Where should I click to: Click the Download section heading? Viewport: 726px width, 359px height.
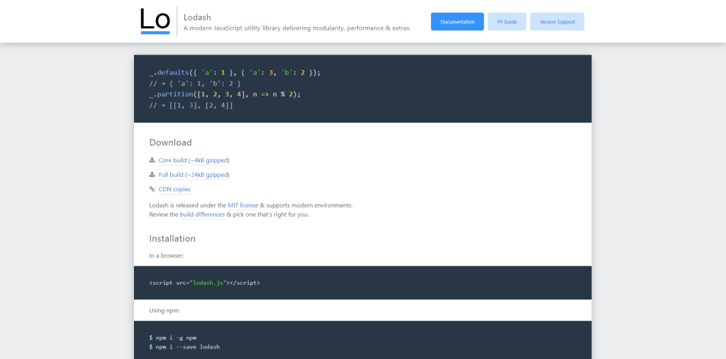(x=170, y=142)
